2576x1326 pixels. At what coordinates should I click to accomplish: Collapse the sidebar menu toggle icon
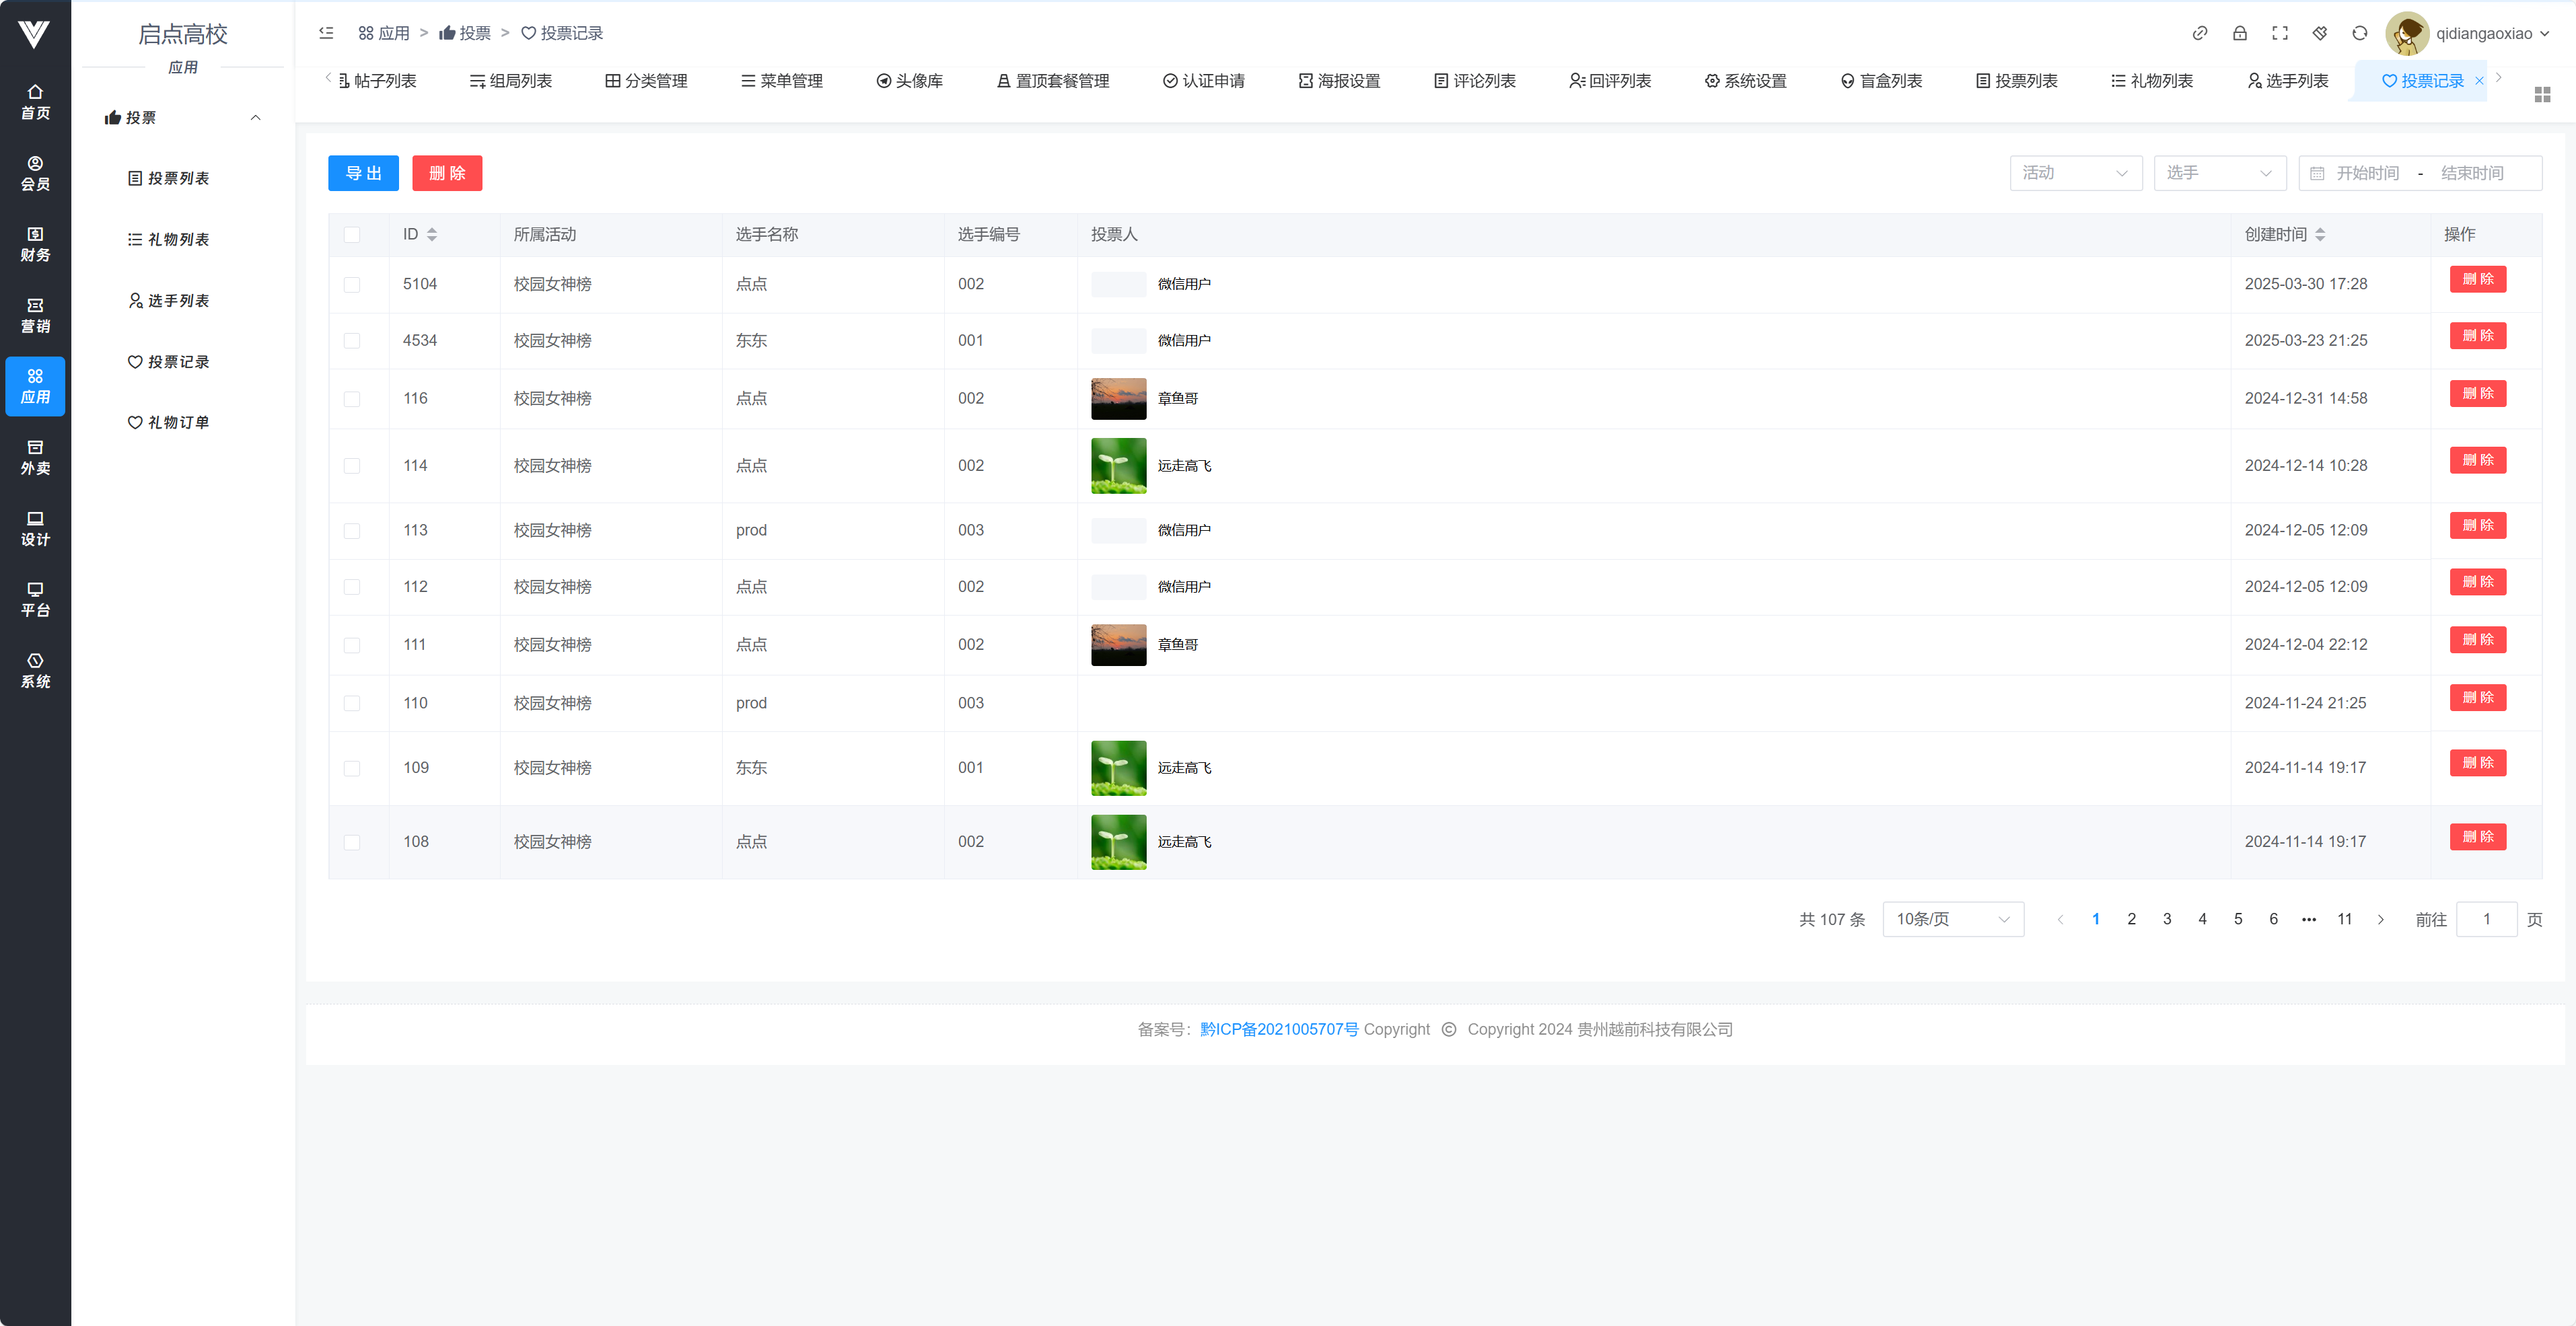pyautogui.click(x=326, y=33)
